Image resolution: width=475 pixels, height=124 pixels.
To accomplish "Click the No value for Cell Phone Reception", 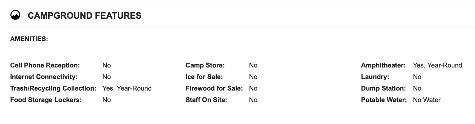I will (x=107, y=65).
